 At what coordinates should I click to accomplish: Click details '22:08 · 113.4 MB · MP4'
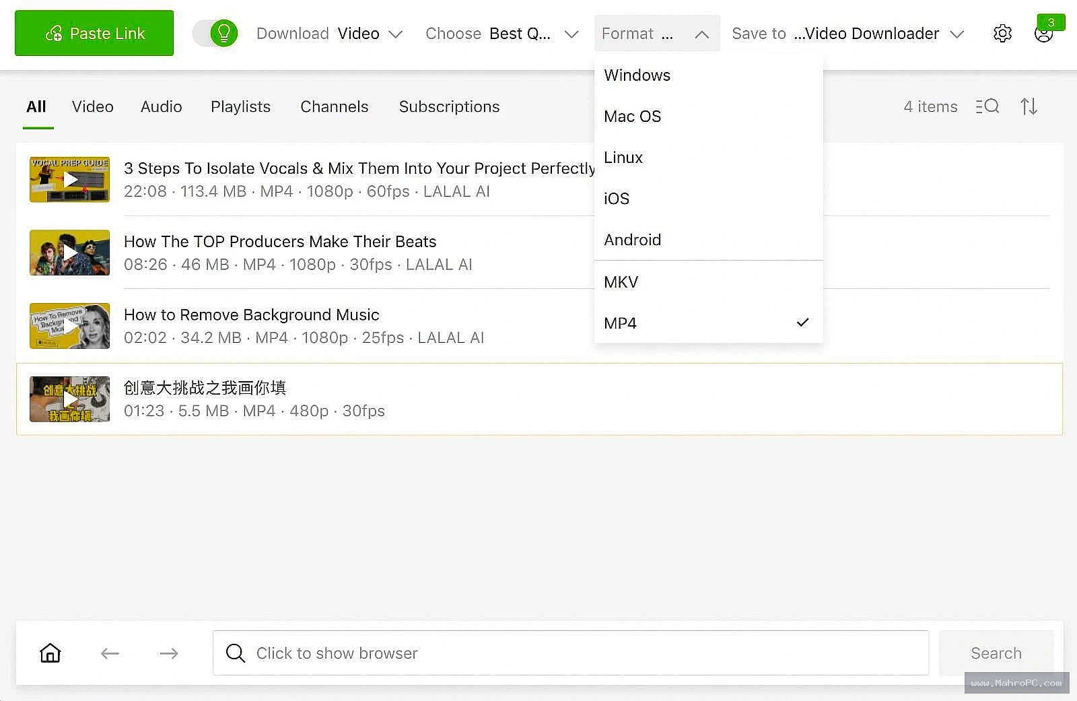[x=307, y=192]
